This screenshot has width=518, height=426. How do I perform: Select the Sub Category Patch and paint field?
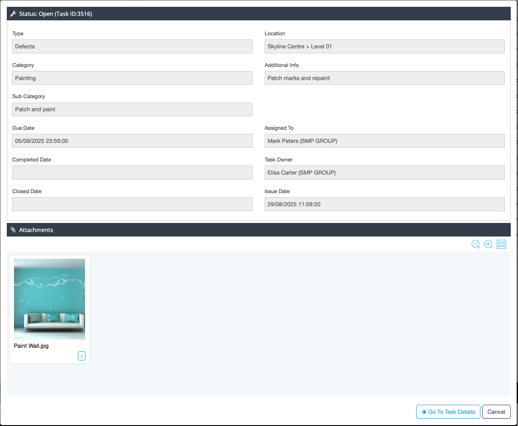132,109
